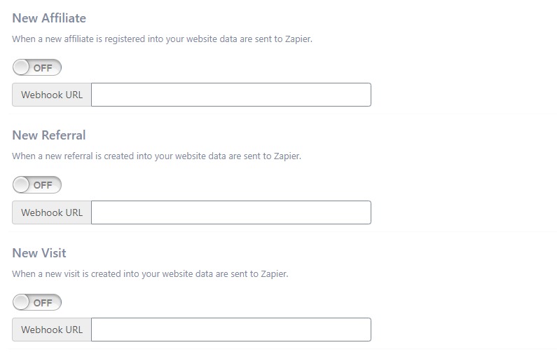
Task: Click the Webhook URL label under New Visit
Action: click(52, 330)
